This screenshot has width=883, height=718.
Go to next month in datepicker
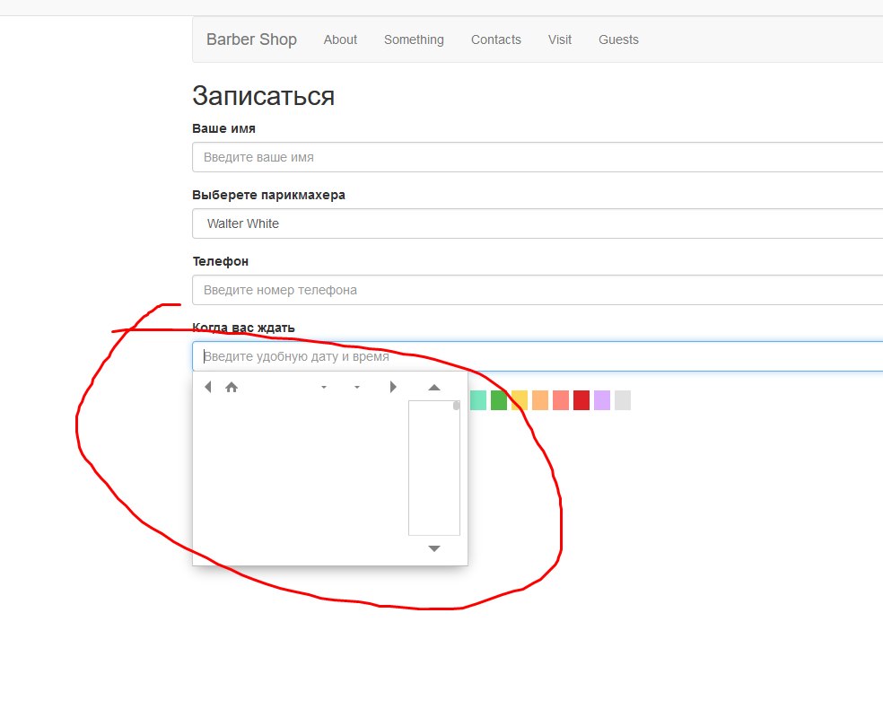point(393,387)
